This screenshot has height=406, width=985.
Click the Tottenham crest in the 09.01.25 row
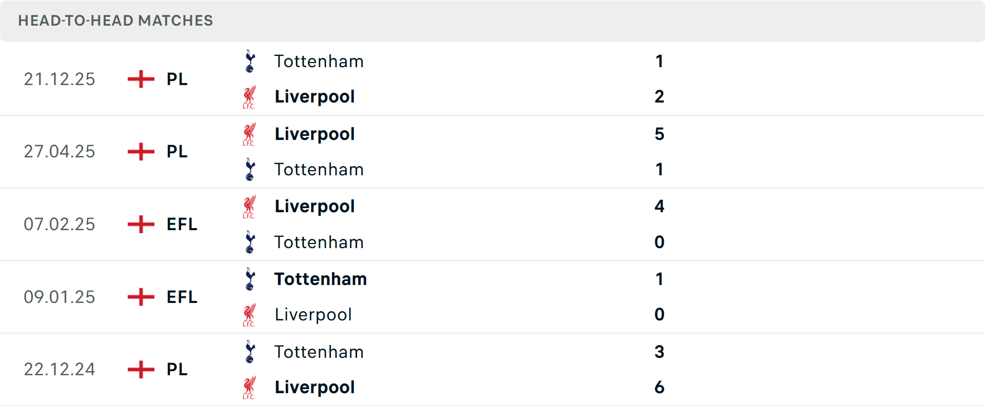[250, 279]
